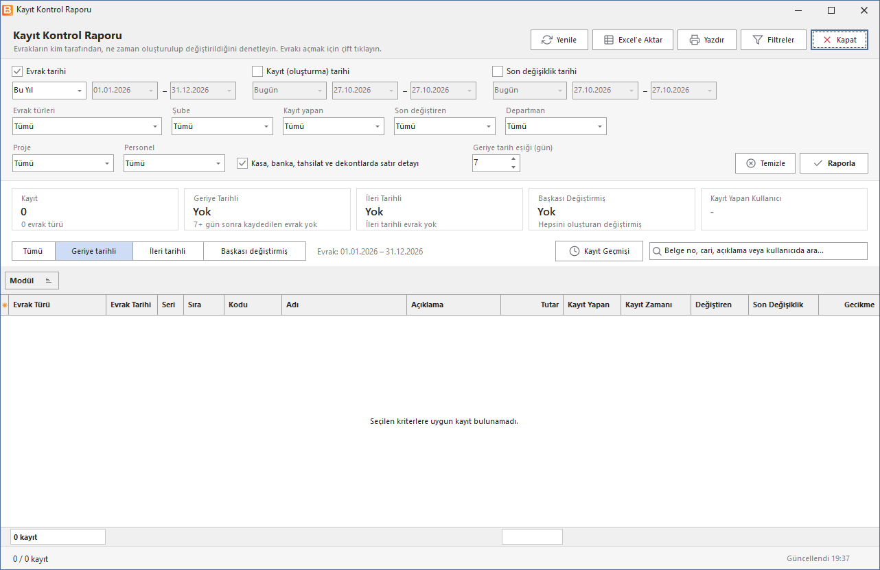880x570 pixels.
Task: Maximize the Kayıt Kontrol Raporu window
Action: tap(831, 10)
